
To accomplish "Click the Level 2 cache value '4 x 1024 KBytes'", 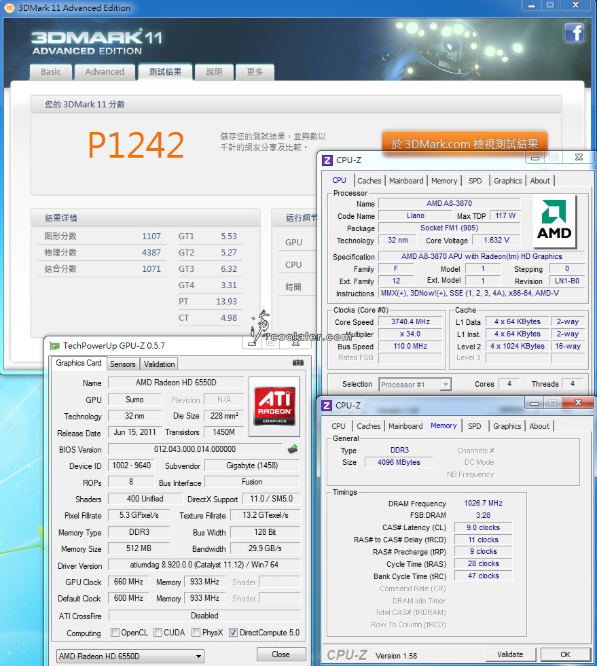I will click(x=518, y=346).
